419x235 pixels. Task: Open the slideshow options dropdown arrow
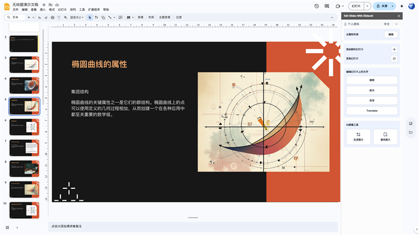coord(368,6)
